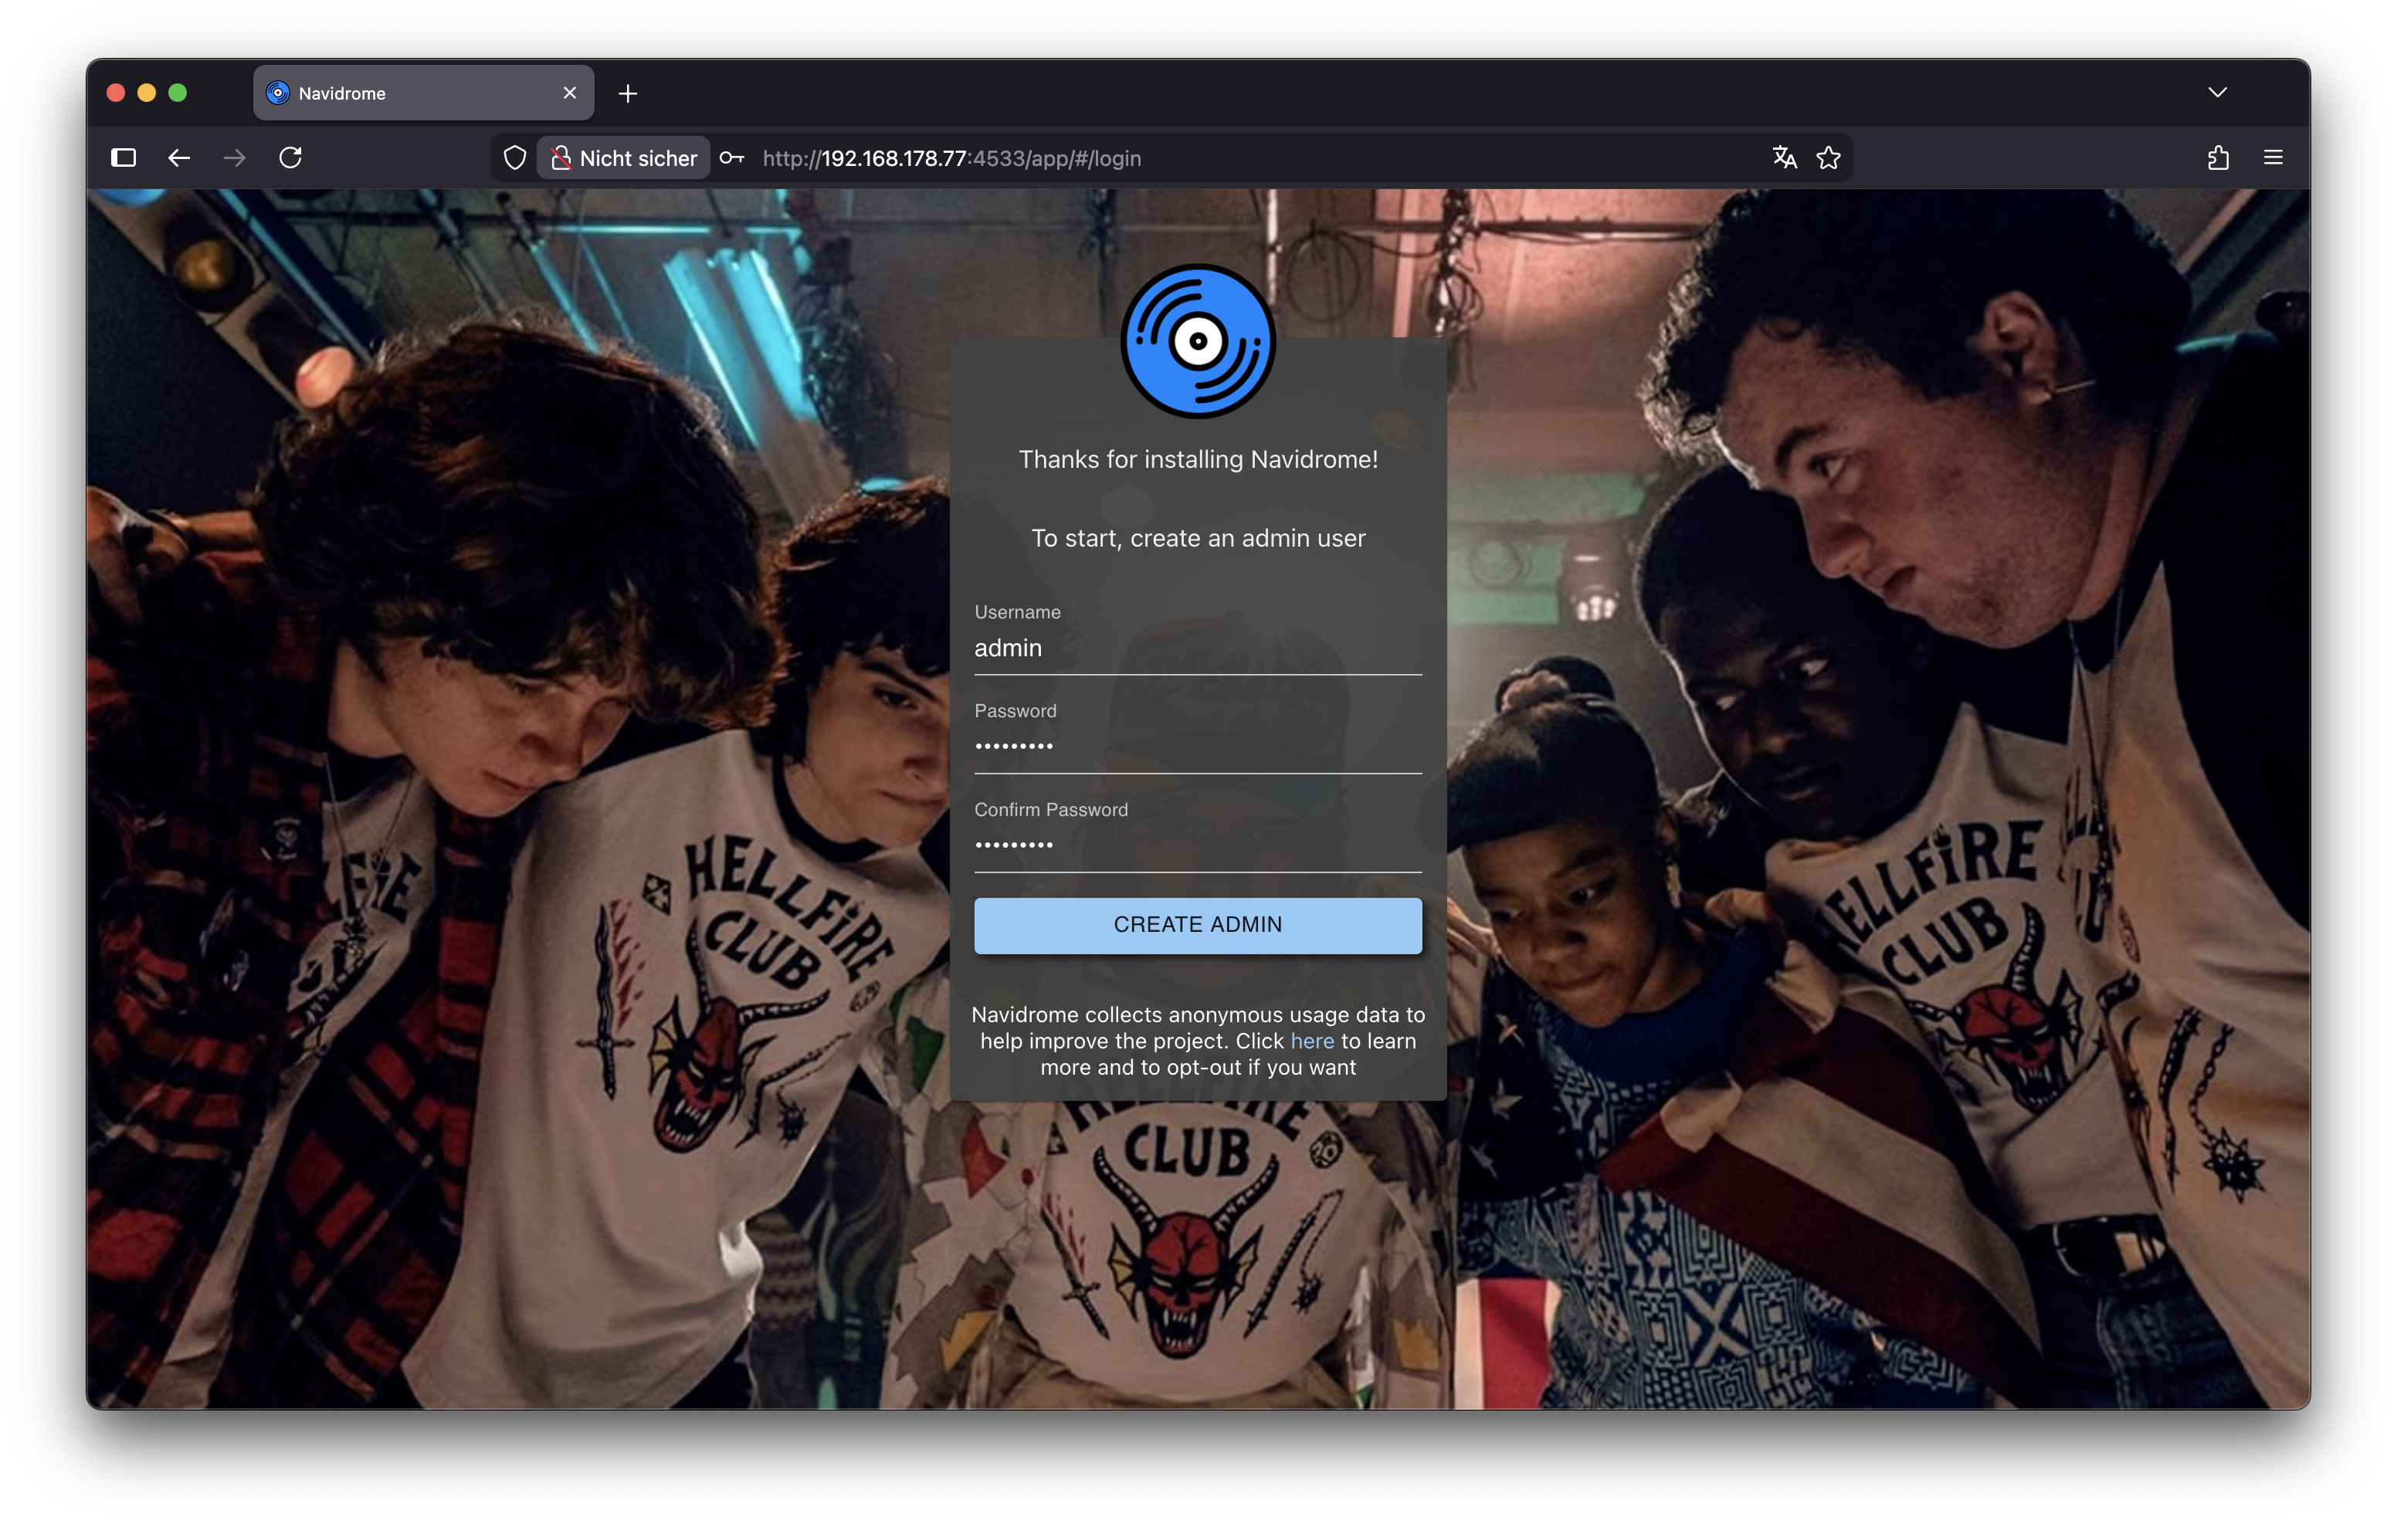Open a new tab with plus
Viewport: 2397px width, 1524px height.
pyautogui.click(x=627, y=93)
